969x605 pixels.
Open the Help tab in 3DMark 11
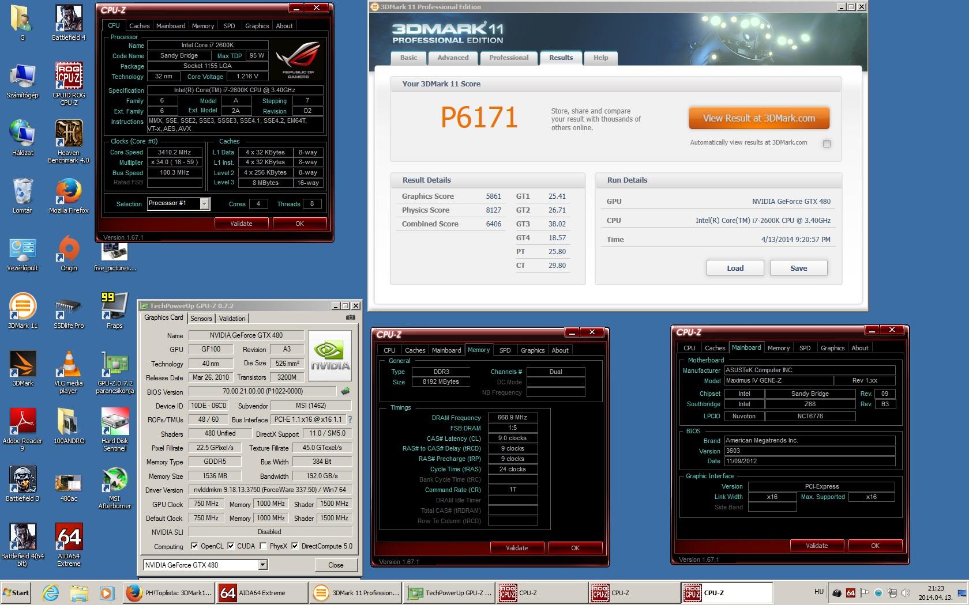(601, 58)
